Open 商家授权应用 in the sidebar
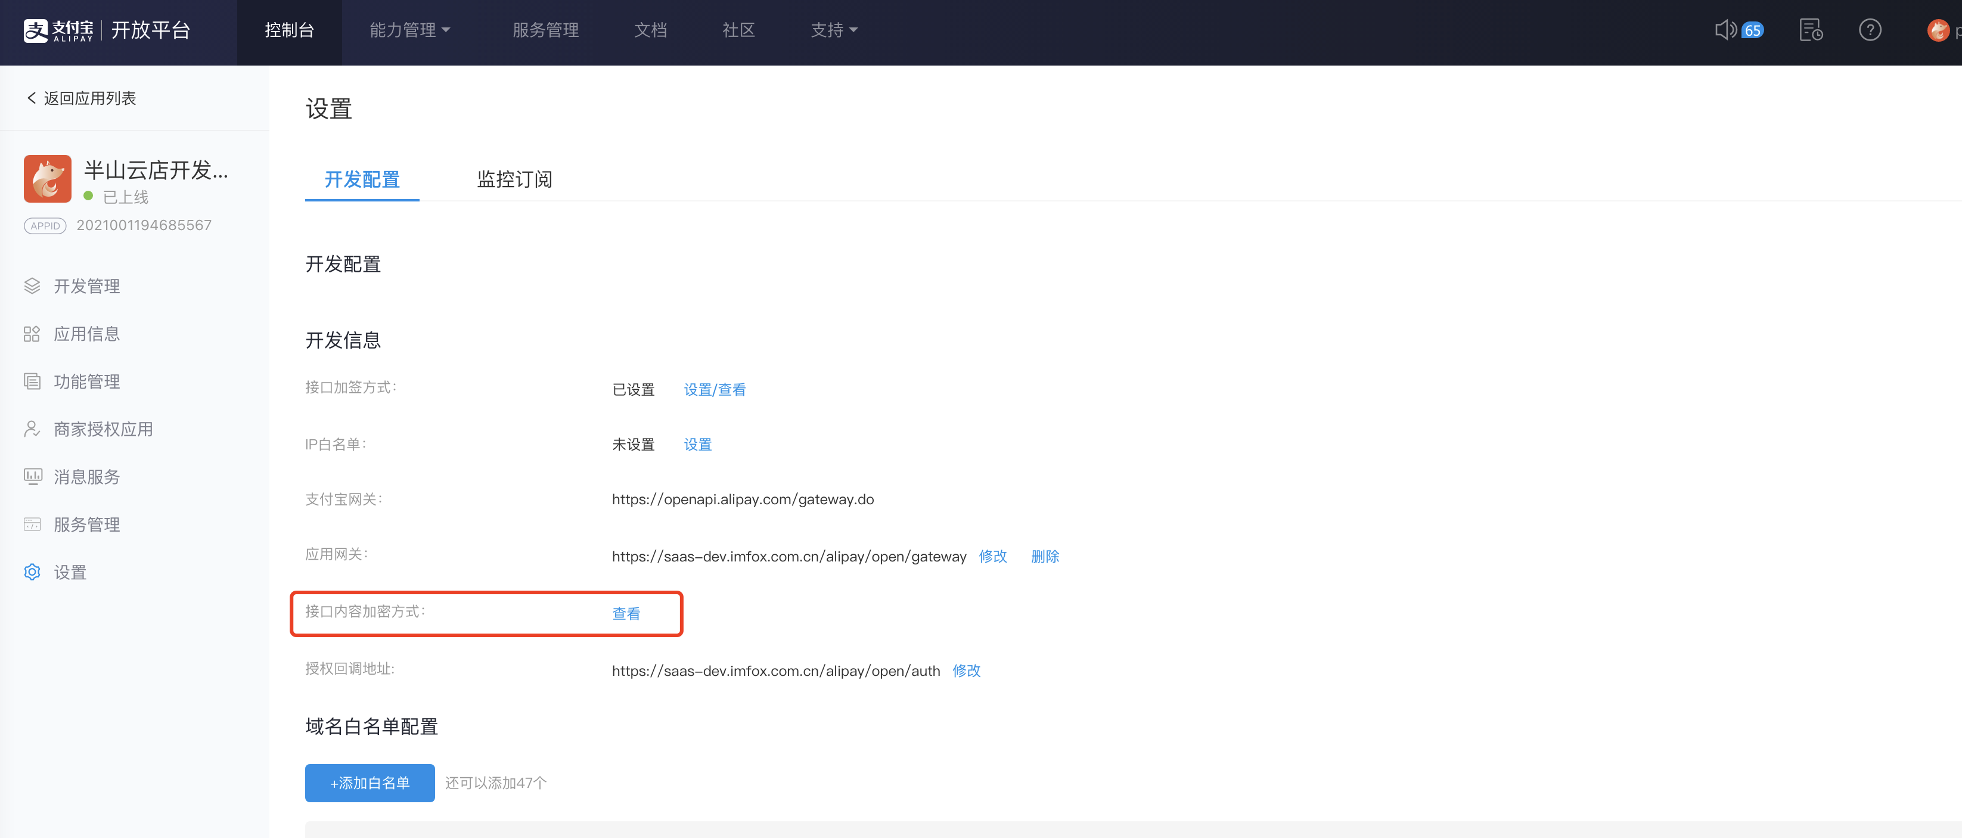1962x838 pixels. pos(103,430)
